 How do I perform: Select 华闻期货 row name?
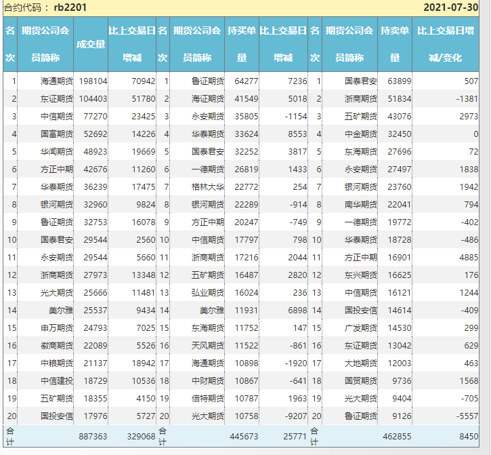(x=57, y=152)
